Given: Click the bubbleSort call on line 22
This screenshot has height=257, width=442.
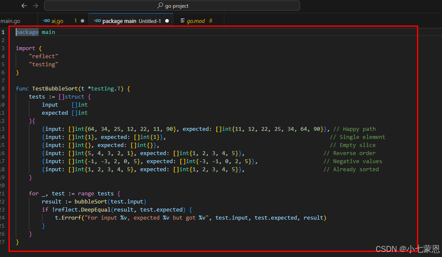Looking at the screenshot, I should pos(91,201).
